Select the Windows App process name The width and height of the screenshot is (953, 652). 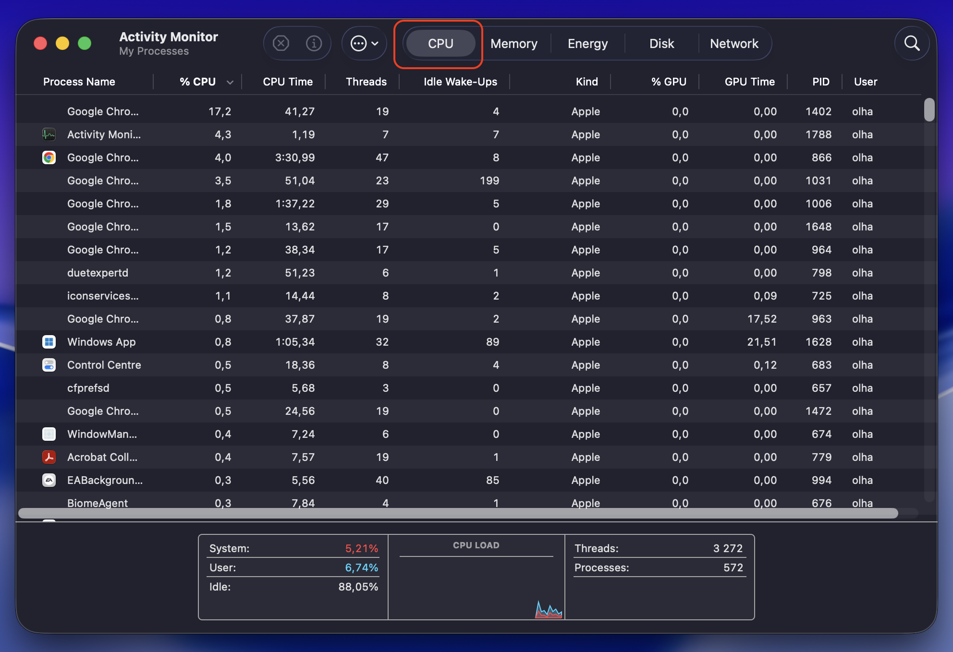101,342
